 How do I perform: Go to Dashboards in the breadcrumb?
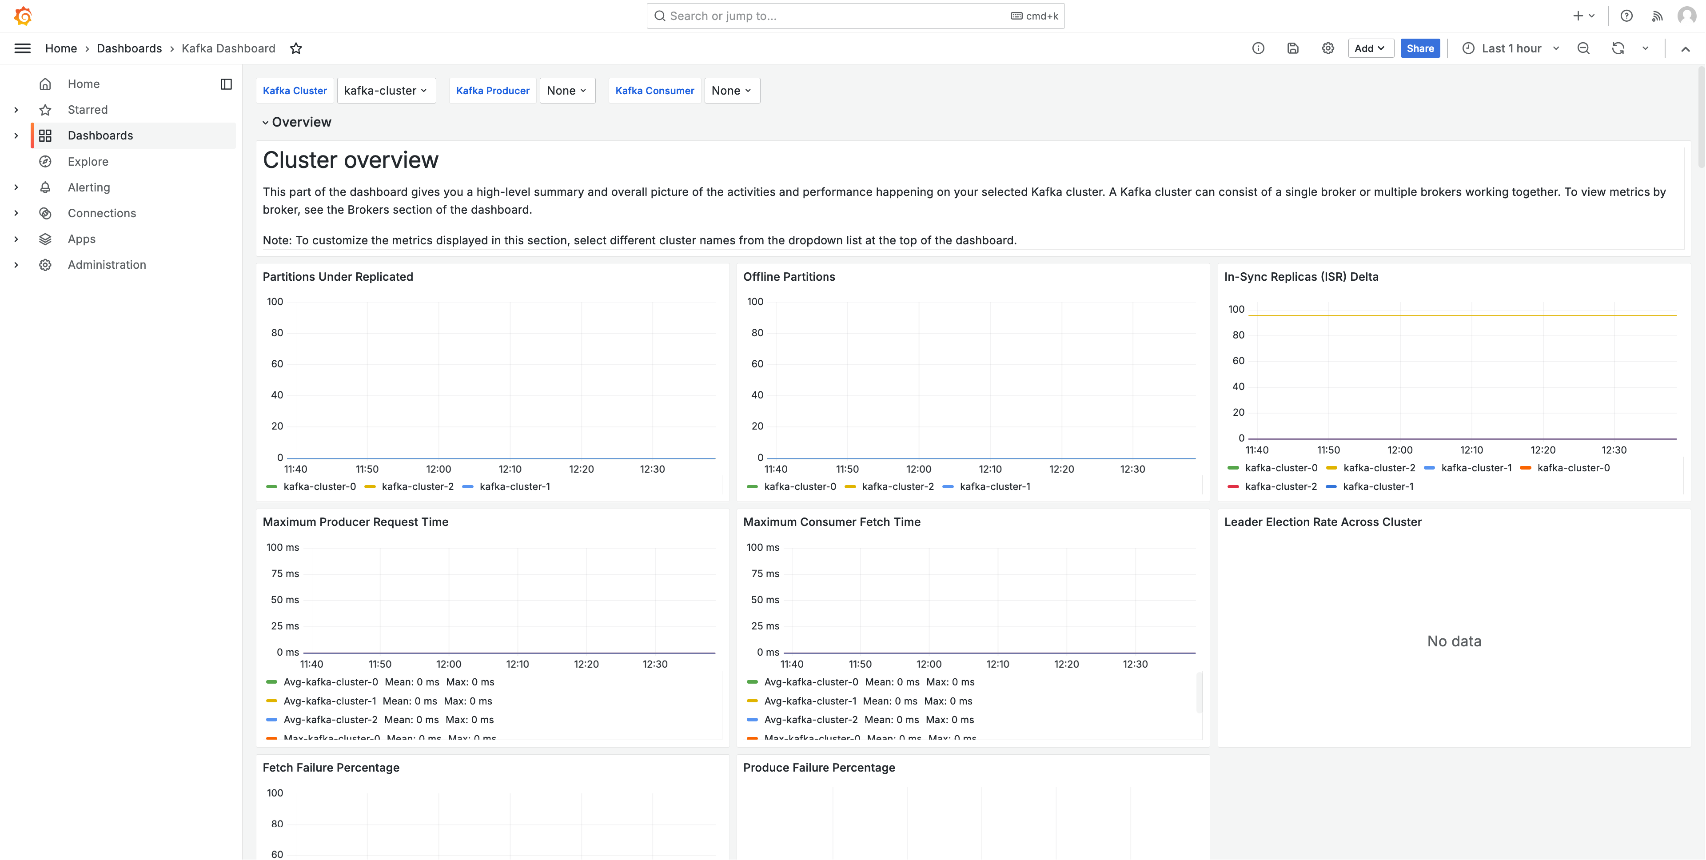pos(129,48)
